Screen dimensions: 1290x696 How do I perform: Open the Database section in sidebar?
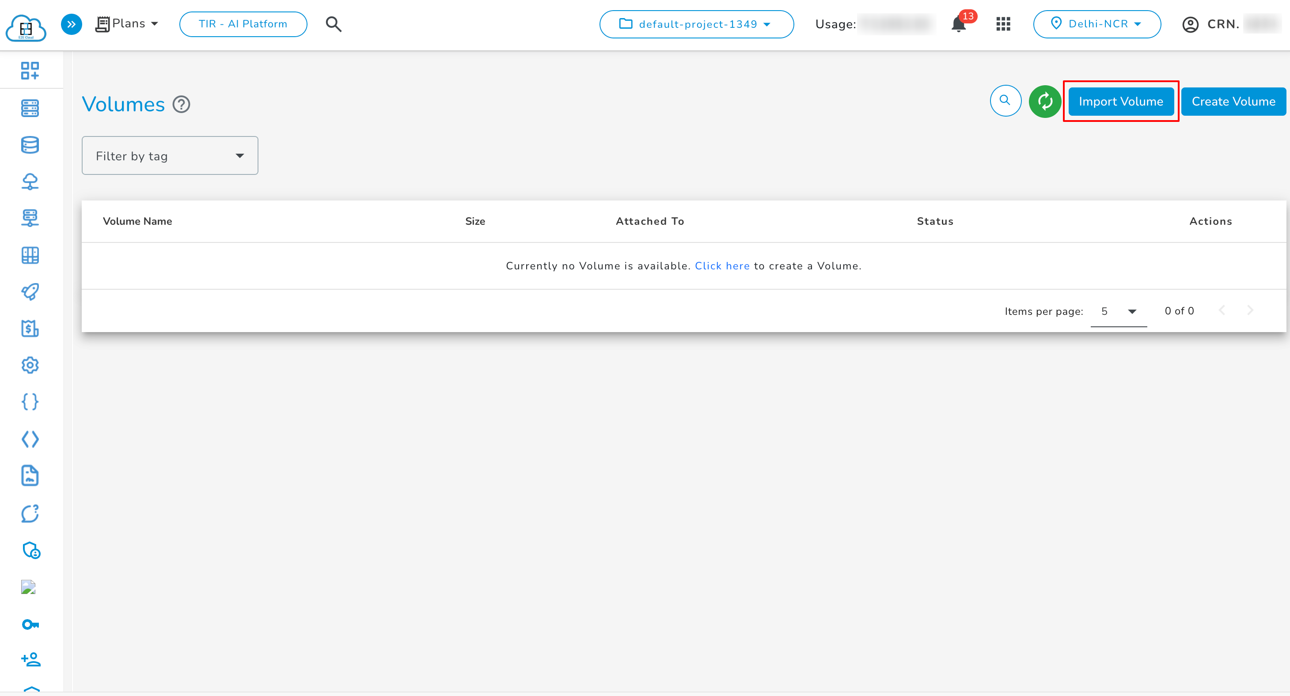tap(30, 145)
